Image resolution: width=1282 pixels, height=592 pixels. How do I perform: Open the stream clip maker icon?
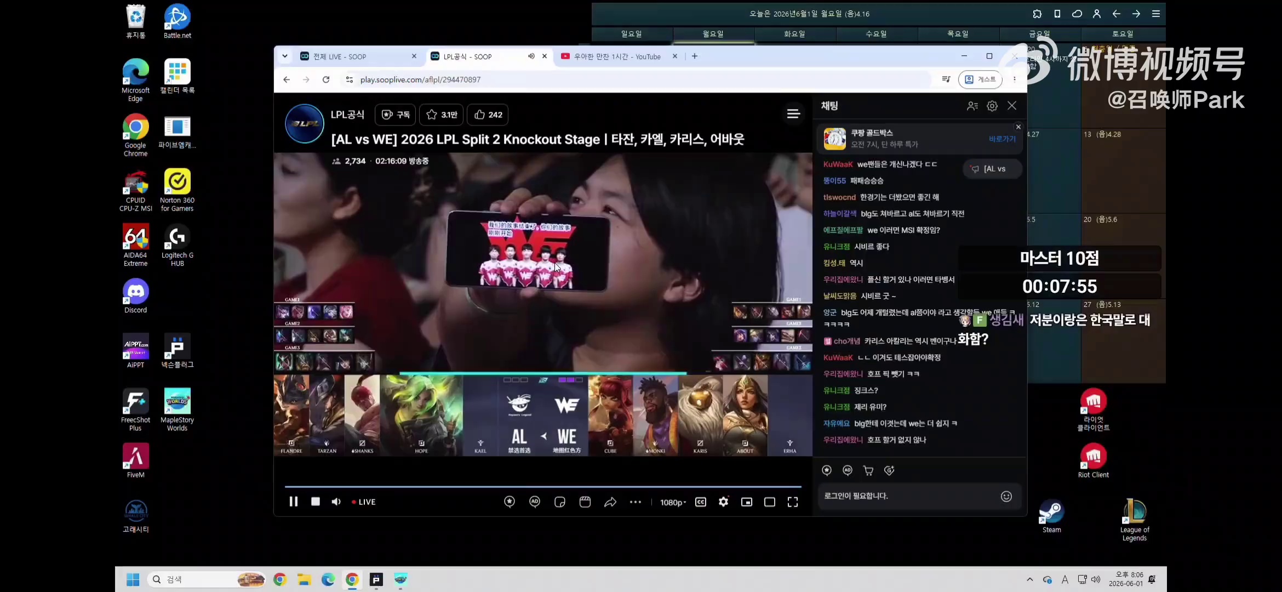click(x=585, y=502)
